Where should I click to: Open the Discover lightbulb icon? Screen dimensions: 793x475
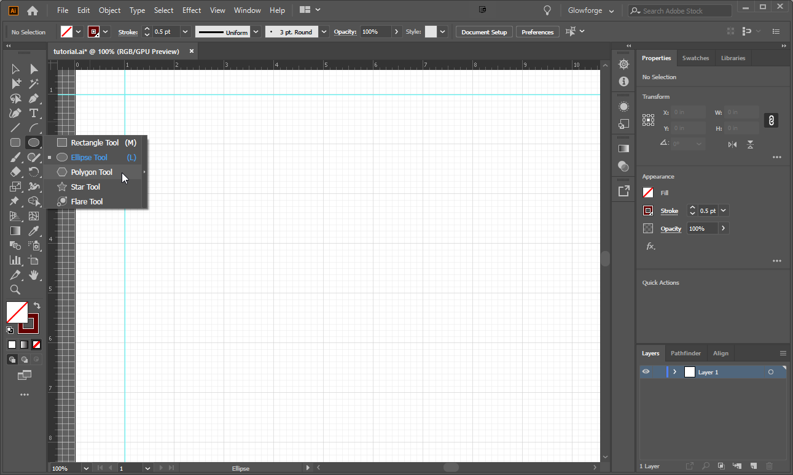pos(547,10)
